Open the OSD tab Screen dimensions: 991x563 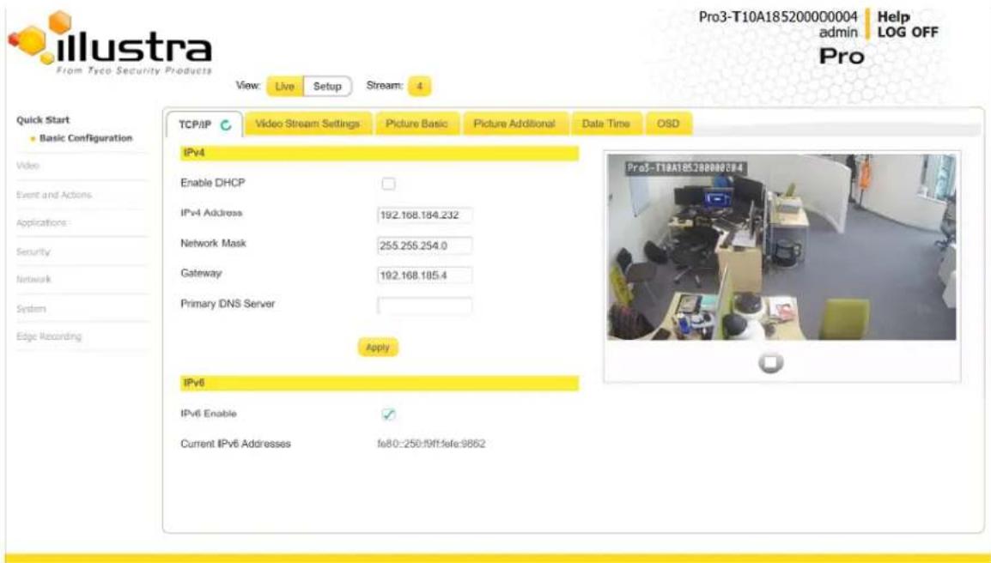pyautogui.click(x=668, y=124)
